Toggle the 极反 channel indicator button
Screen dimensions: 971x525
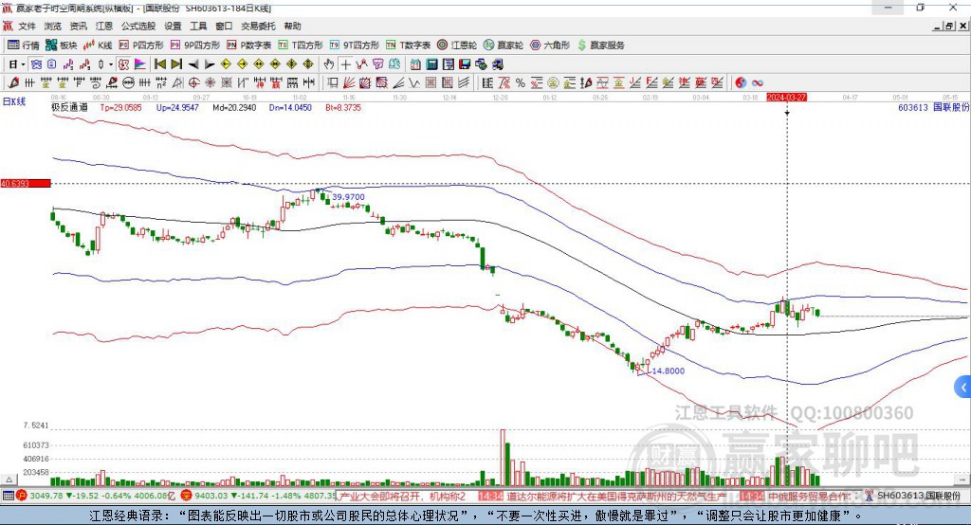point(123,64)
